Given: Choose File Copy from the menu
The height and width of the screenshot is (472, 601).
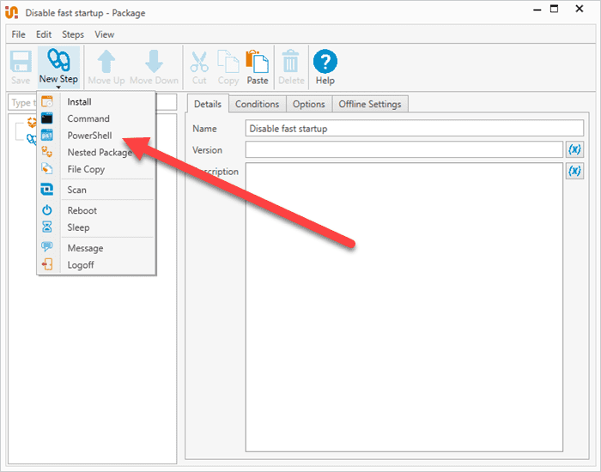Looking at the screenshot, I should pos(96,169).
